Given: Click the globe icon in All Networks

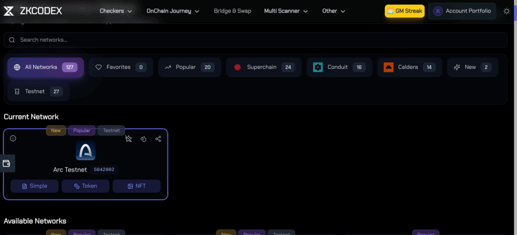Looking at the screenshot, I should pyautogui.click(x=17, y=67).
